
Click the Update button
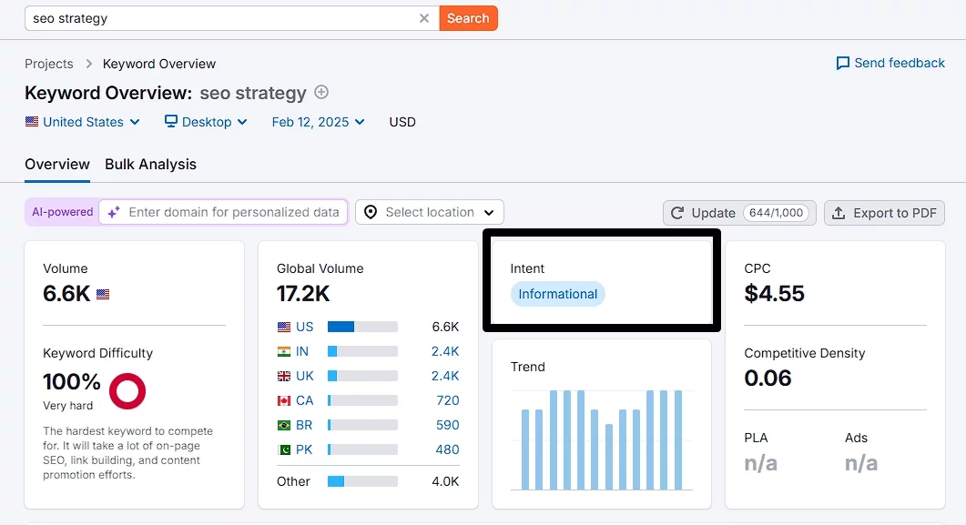click(x=739, y=213)
